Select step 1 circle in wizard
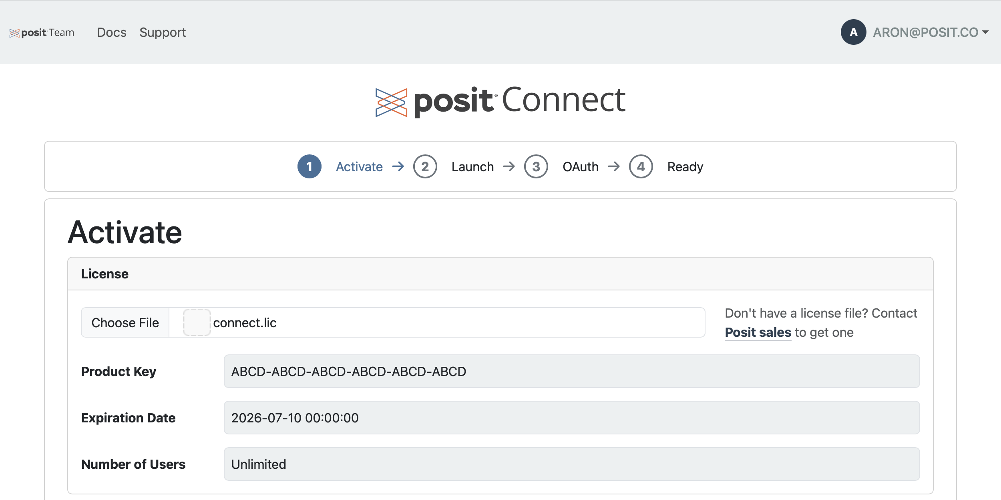The height and width of the screenshot is (500, 1001). coord(309,166)
